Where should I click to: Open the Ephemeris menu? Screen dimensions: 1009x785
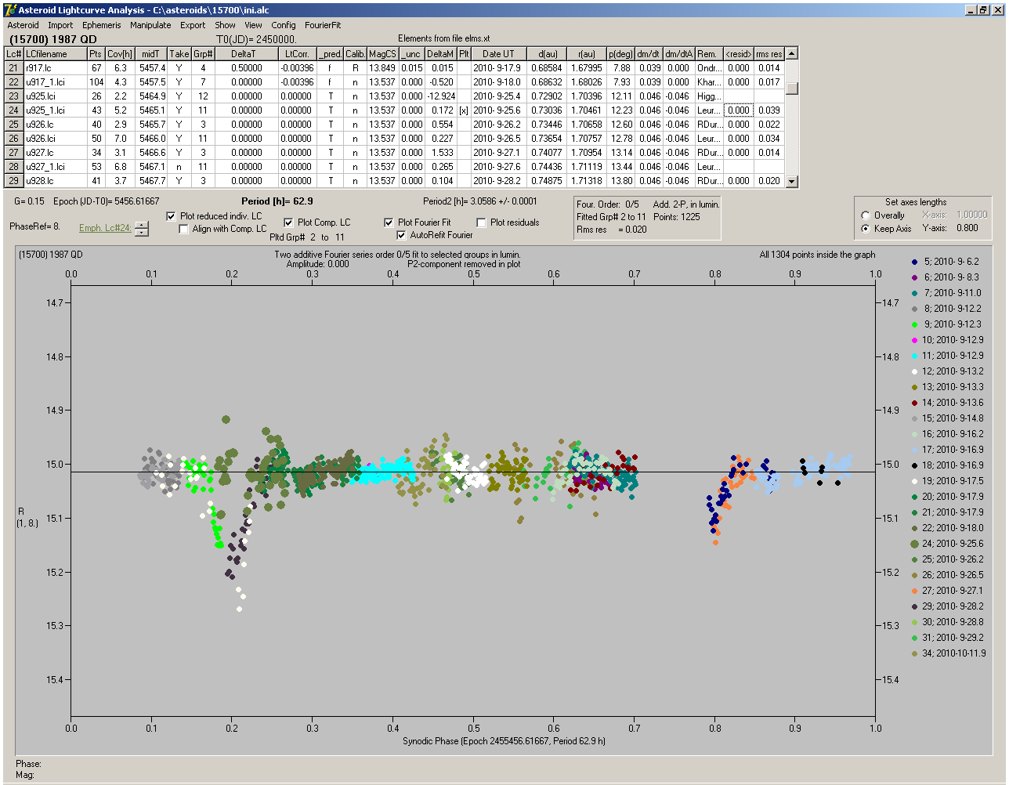click(x=102, y=25)
